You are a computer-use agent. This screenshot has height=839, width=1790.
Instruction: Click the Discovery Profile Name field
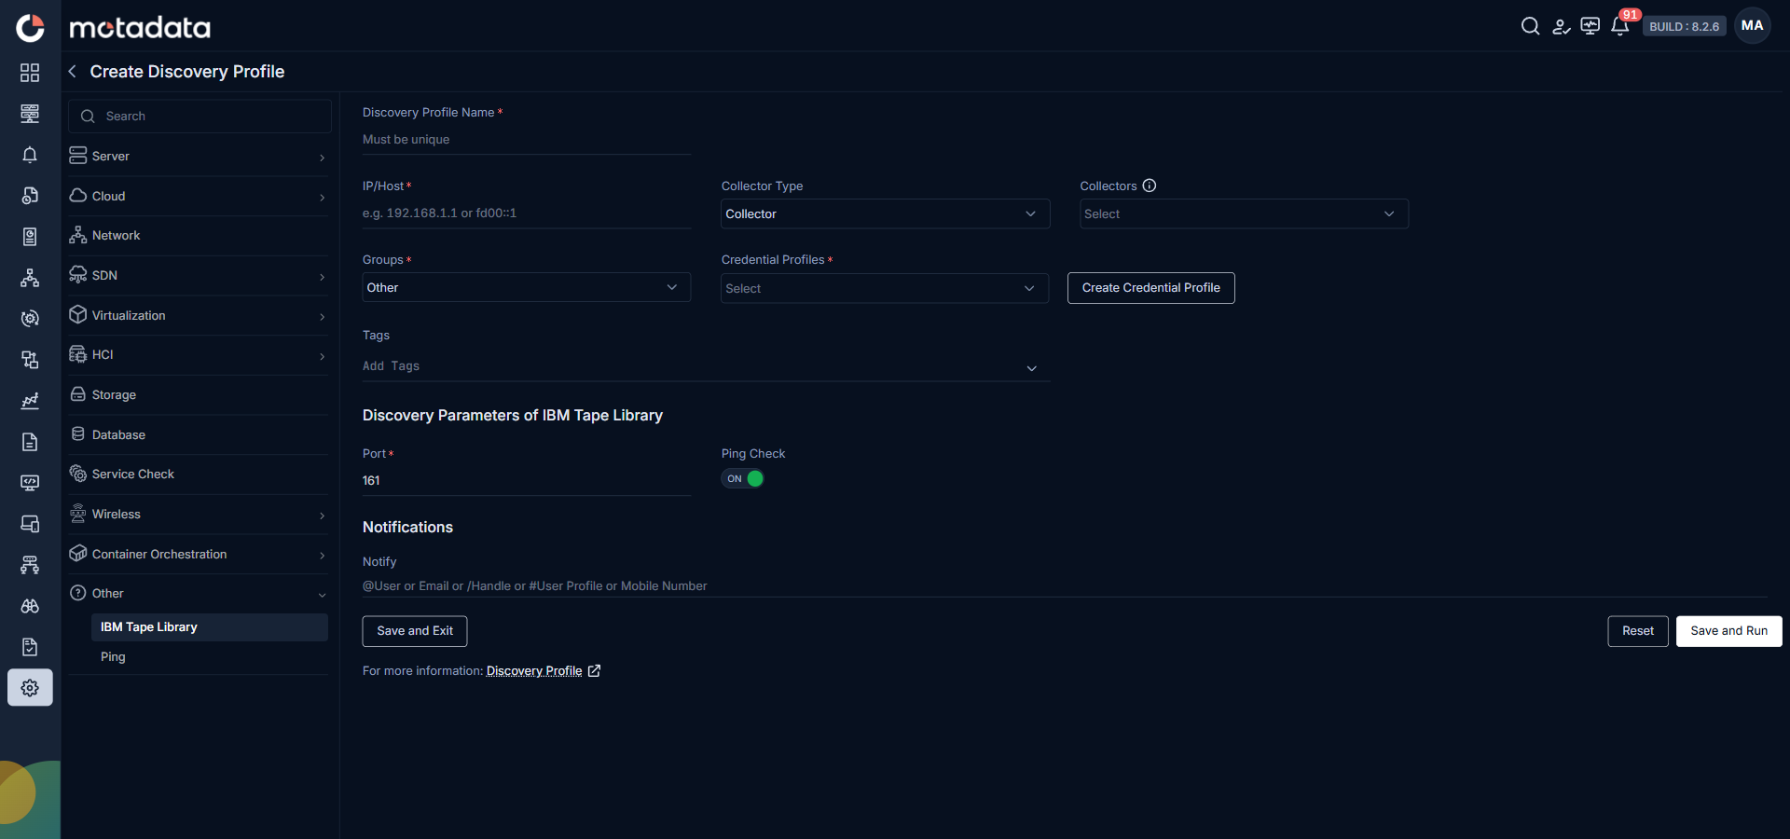click(x=527, y=140)
